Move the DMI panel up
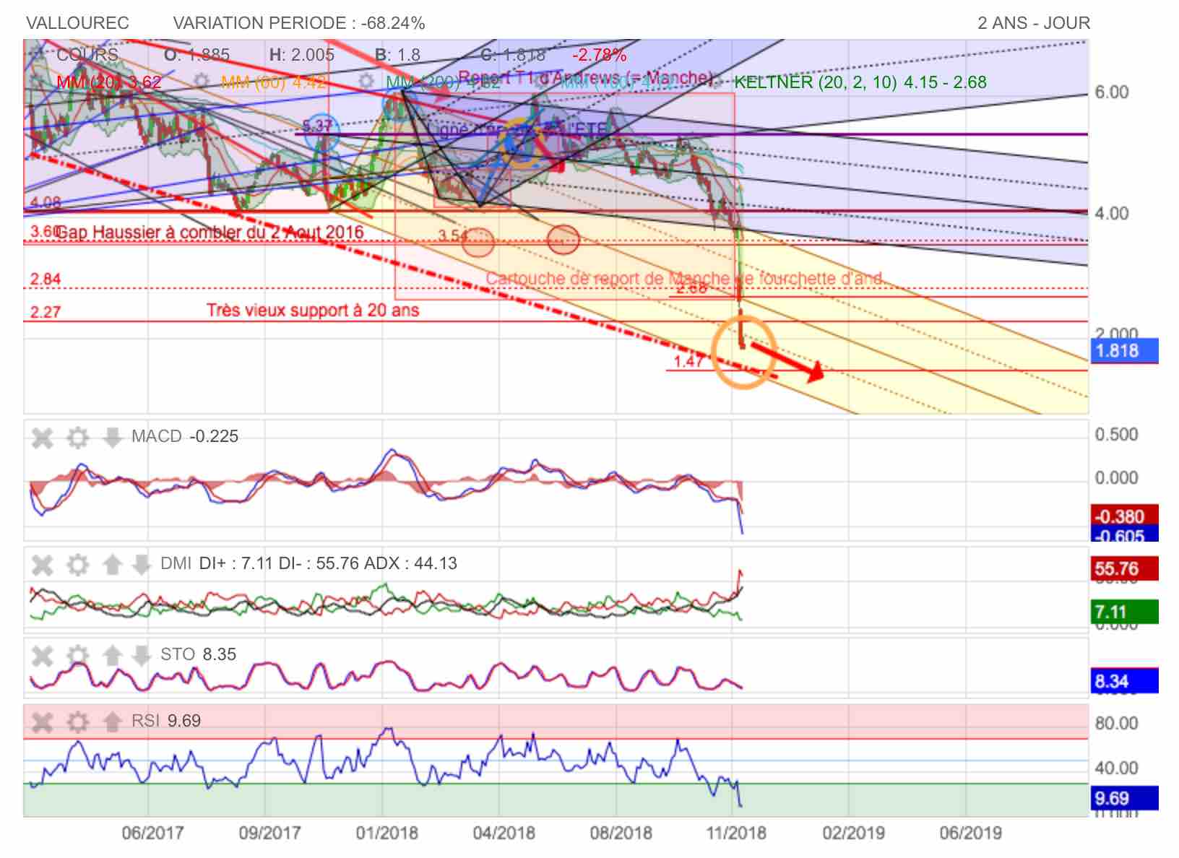 [x=112, y=563]
